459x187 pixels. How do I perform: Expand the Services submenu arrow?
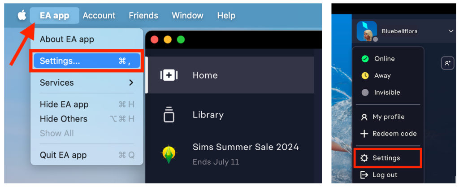(131, 83)
